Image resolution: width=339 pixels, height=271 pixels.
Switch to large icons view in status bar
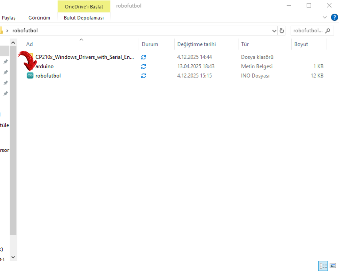point(333,265)
